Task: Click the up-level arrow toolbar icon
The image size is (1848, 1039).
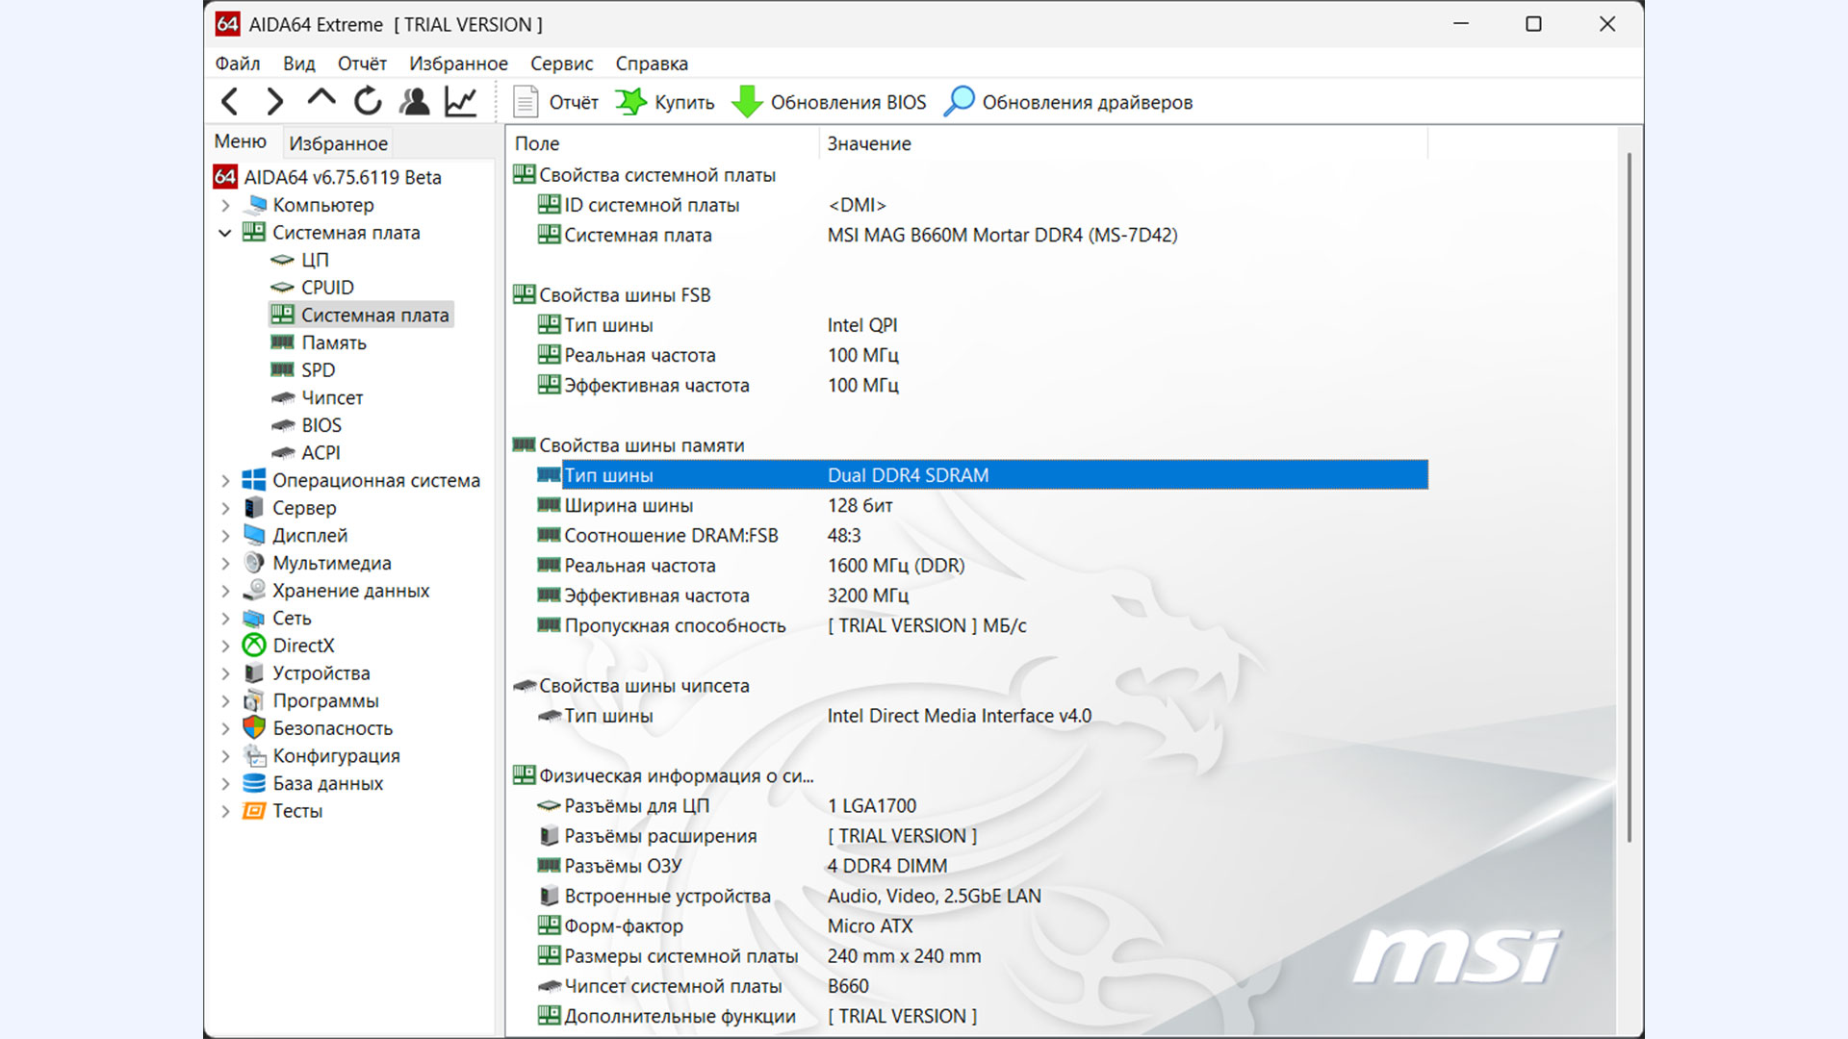Action: pyautogui.click(x=321, y=98)
